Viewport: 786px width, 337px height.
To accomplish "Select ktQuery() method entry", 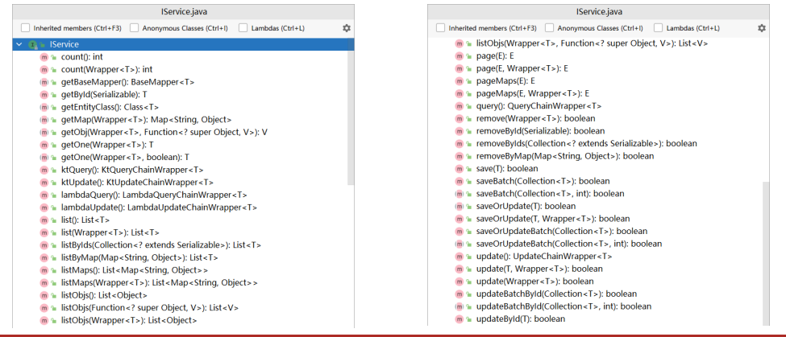I will tap(121, 170).
